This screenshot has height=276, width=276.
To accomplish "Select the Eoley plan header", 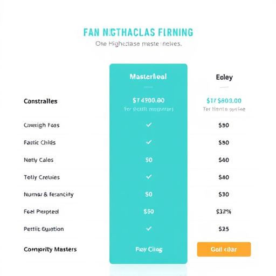I will [224, 77].
